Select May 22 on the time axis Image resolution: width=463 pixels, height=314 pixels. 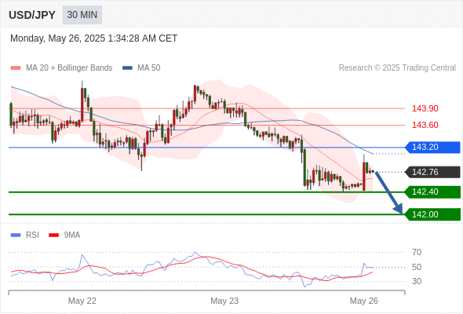(82, 301)
